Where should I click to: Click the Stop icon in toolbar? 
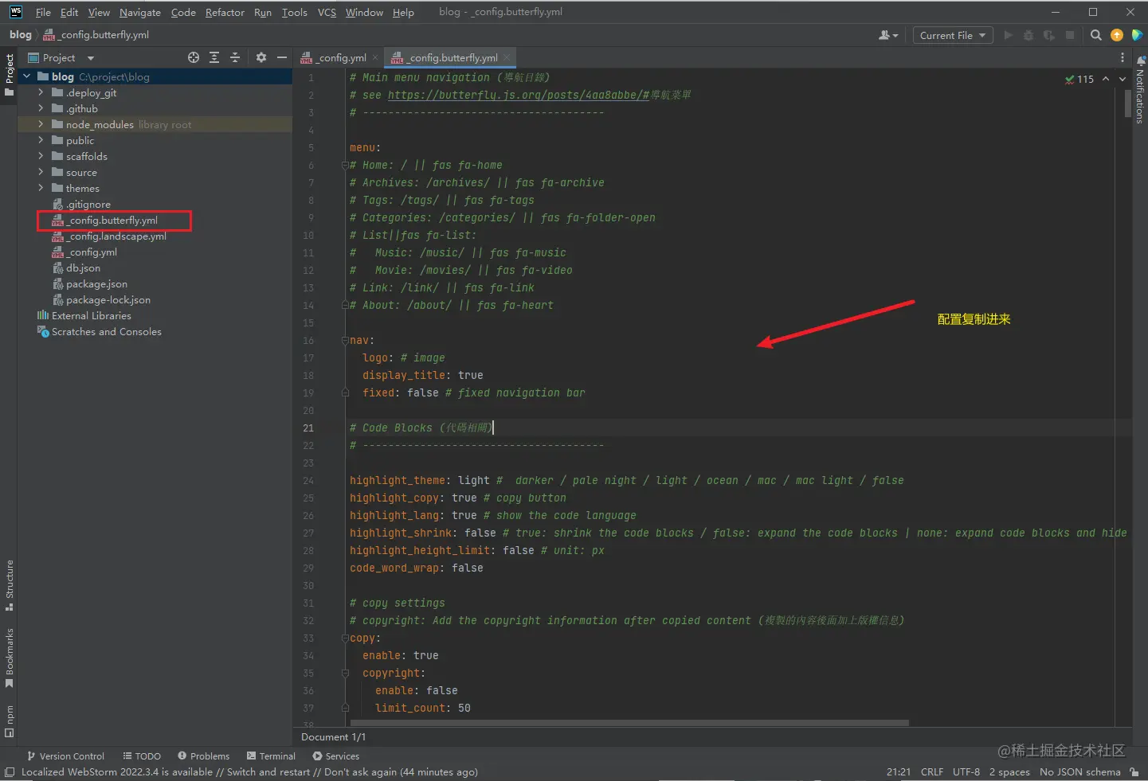[x=1070, y=35]
